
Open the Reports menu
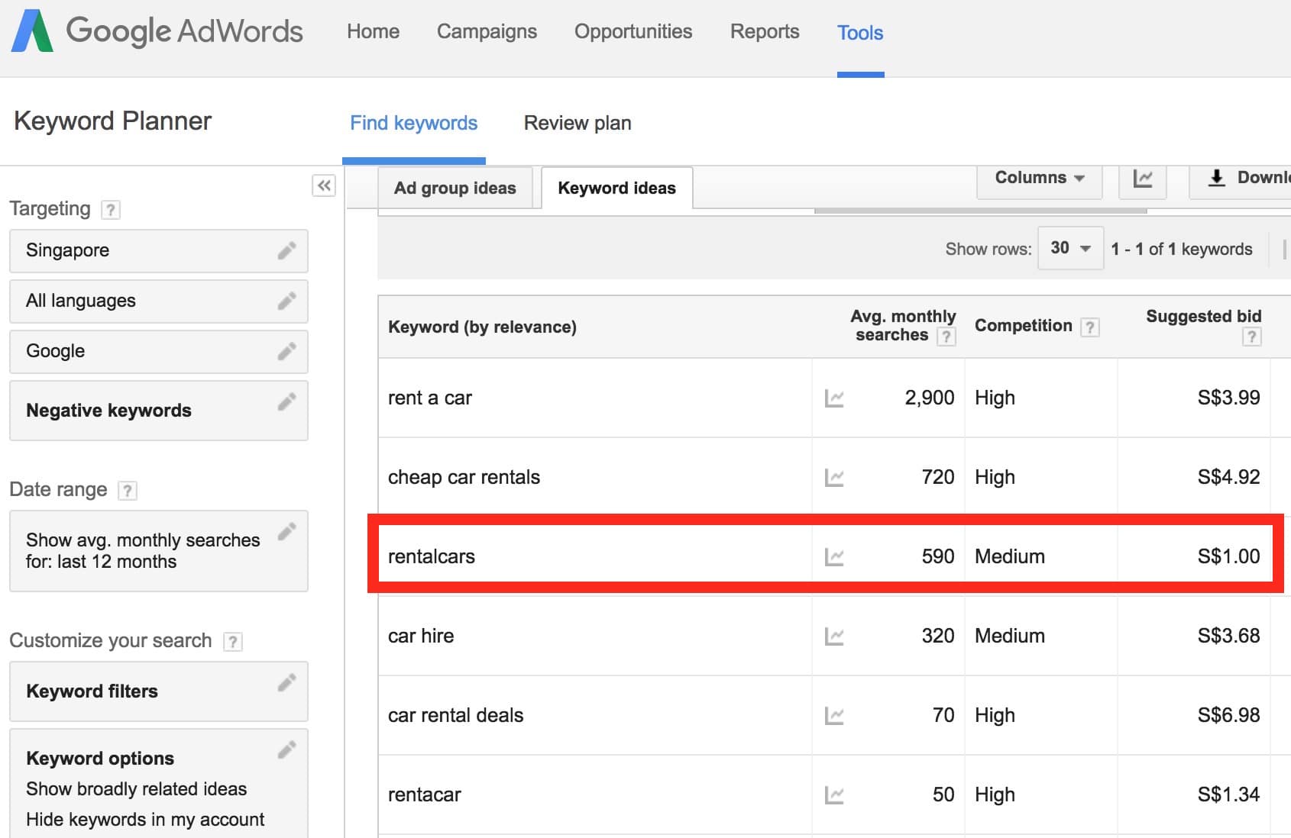point(765,31)
